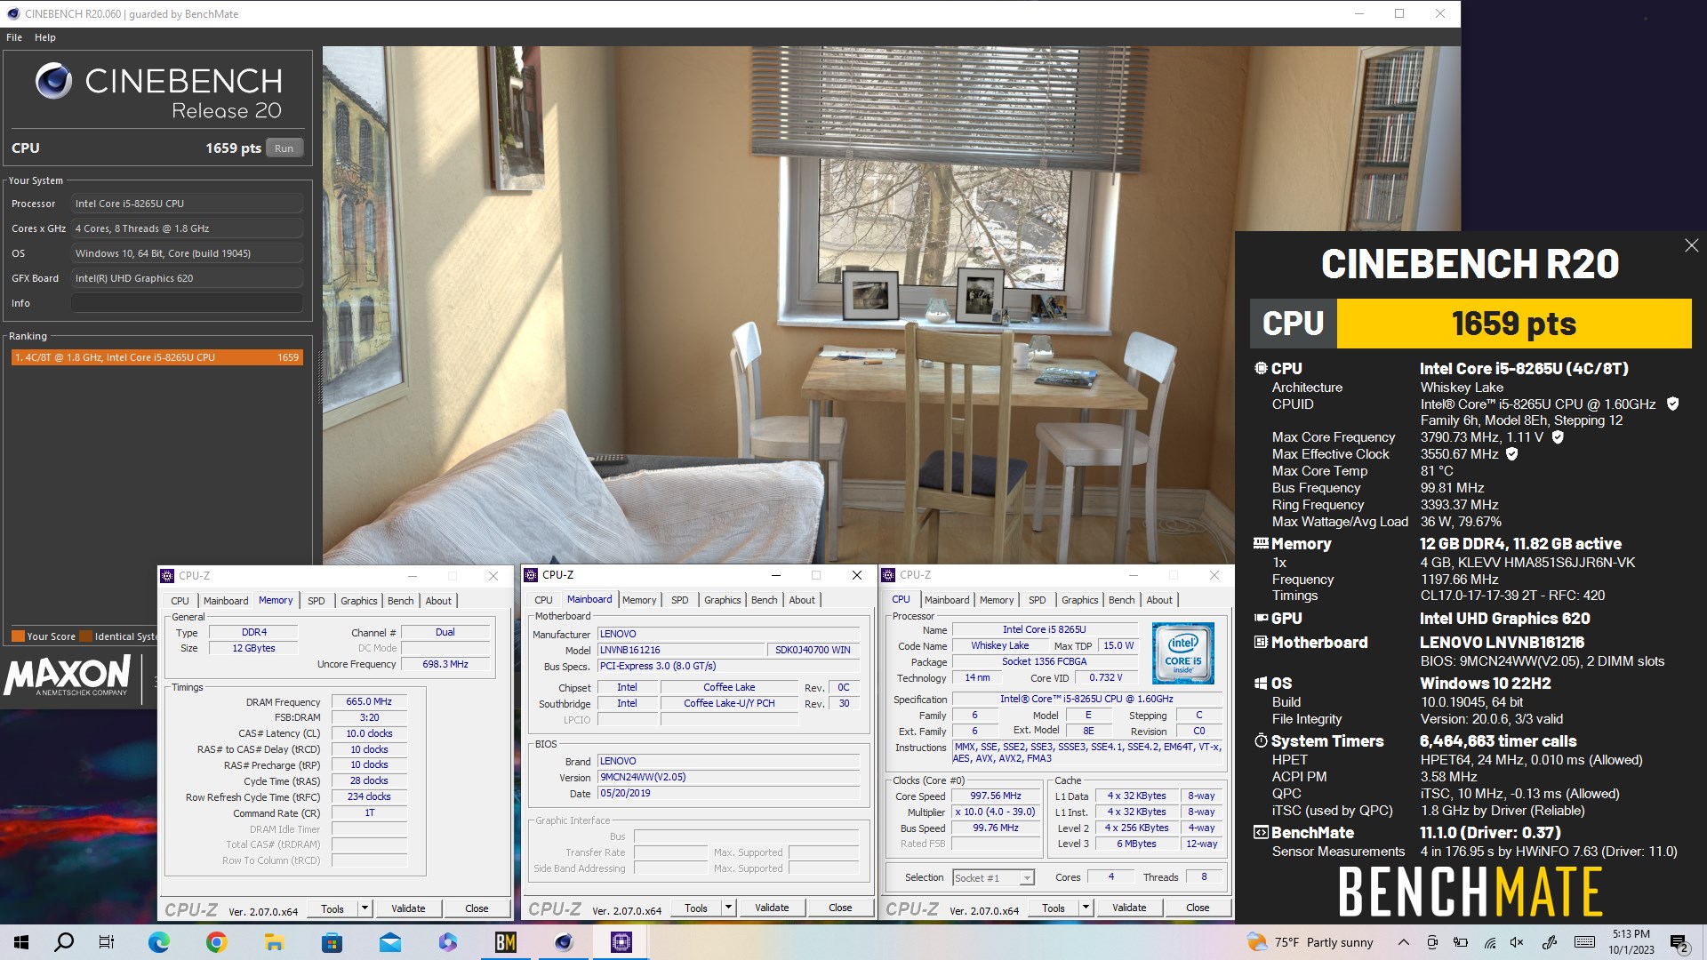Click the Info input field in Cinebench
This screenshot has width=1707, height=960.
(187, 303)
